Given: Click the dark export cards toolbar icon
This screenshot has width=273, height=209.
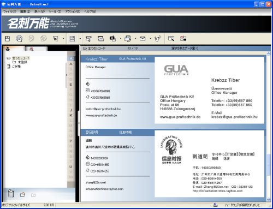Looking at the screenshot, I should pos(112,39).
